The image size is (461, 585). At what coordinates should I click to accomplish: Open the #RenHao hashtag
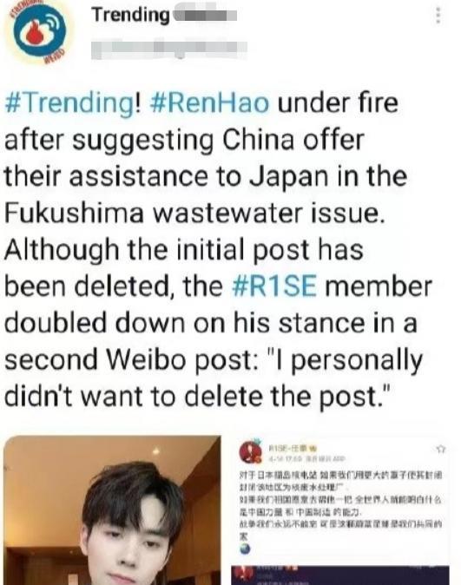(209, 103)
